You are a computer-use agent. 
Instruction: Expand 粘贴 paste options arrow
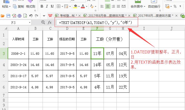(x=10, y=6)
